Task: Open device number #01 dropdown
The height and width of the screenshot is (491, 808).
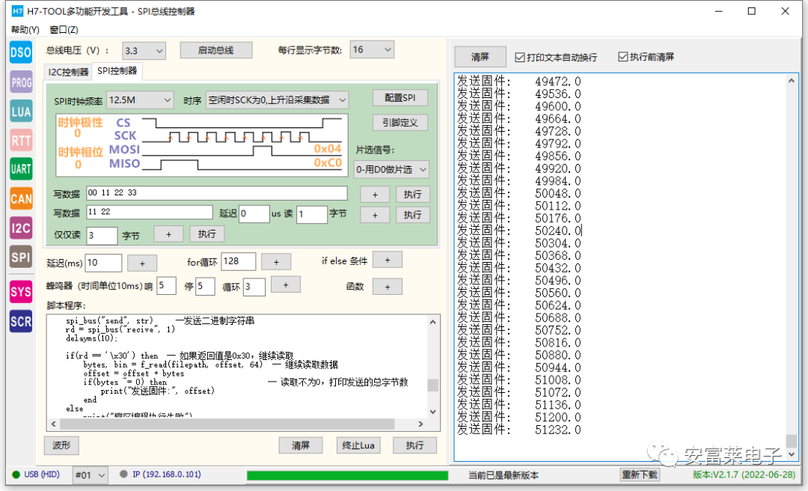Action: coord(91,475)
